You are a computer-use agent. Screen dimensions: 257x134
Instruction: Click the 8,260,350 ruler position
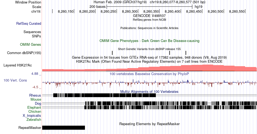coord(151,11)
